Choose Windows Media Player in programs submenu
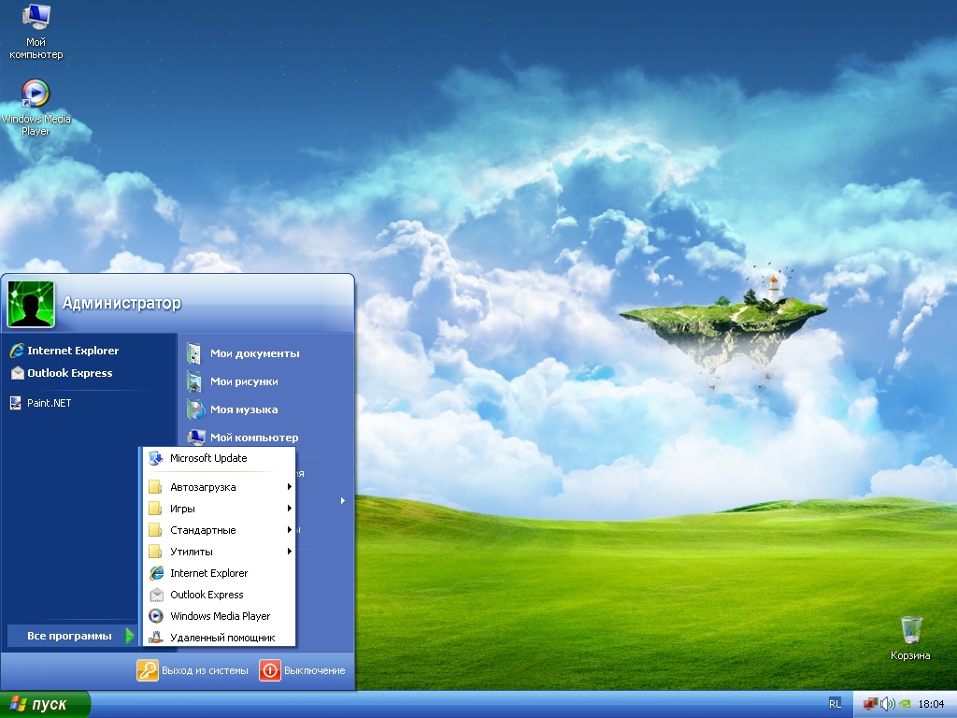The image size is (957, 718). 219,616
